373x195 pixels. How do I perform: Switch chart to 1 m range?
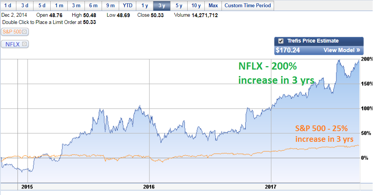(x=59, y=5)
